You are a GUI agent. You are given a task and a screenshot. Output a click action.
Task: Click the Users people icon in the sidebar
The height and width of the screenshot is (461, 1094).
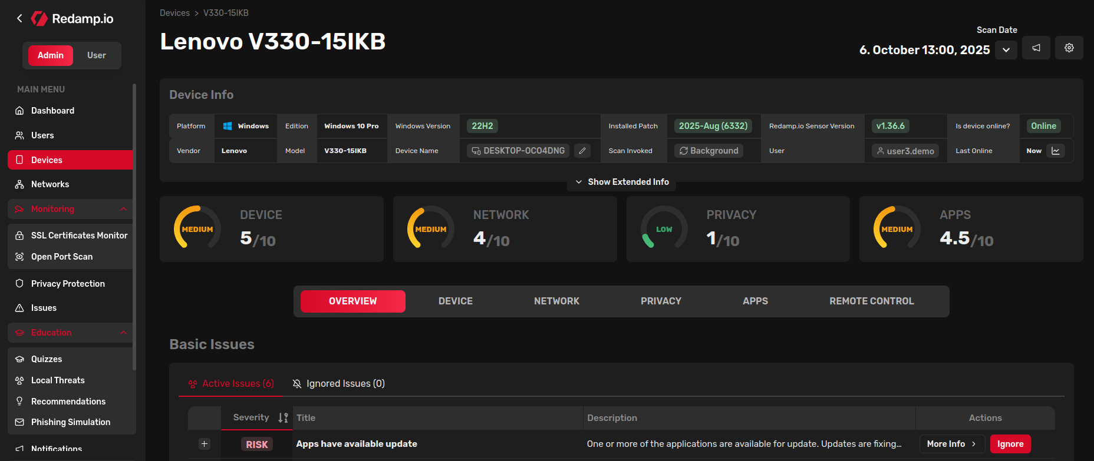pos(19,135)
